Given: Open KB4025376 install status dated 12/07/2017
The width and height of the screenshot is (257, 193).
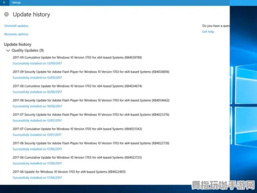Looking at the screenshot, I should click(37, 120).
